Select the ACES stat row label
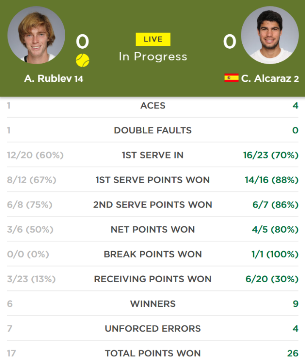 tap(153, 106)
